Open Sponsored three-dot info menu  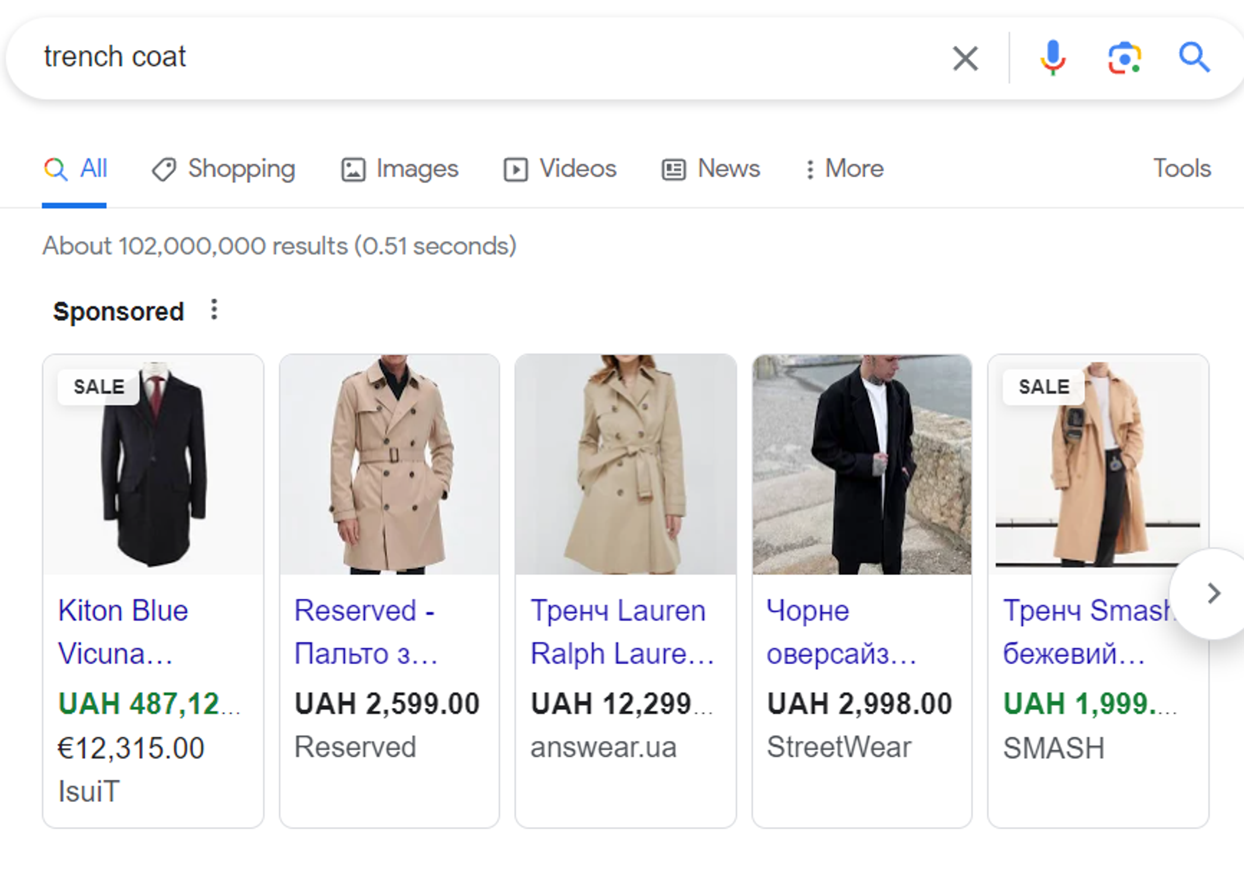point(214,310)
